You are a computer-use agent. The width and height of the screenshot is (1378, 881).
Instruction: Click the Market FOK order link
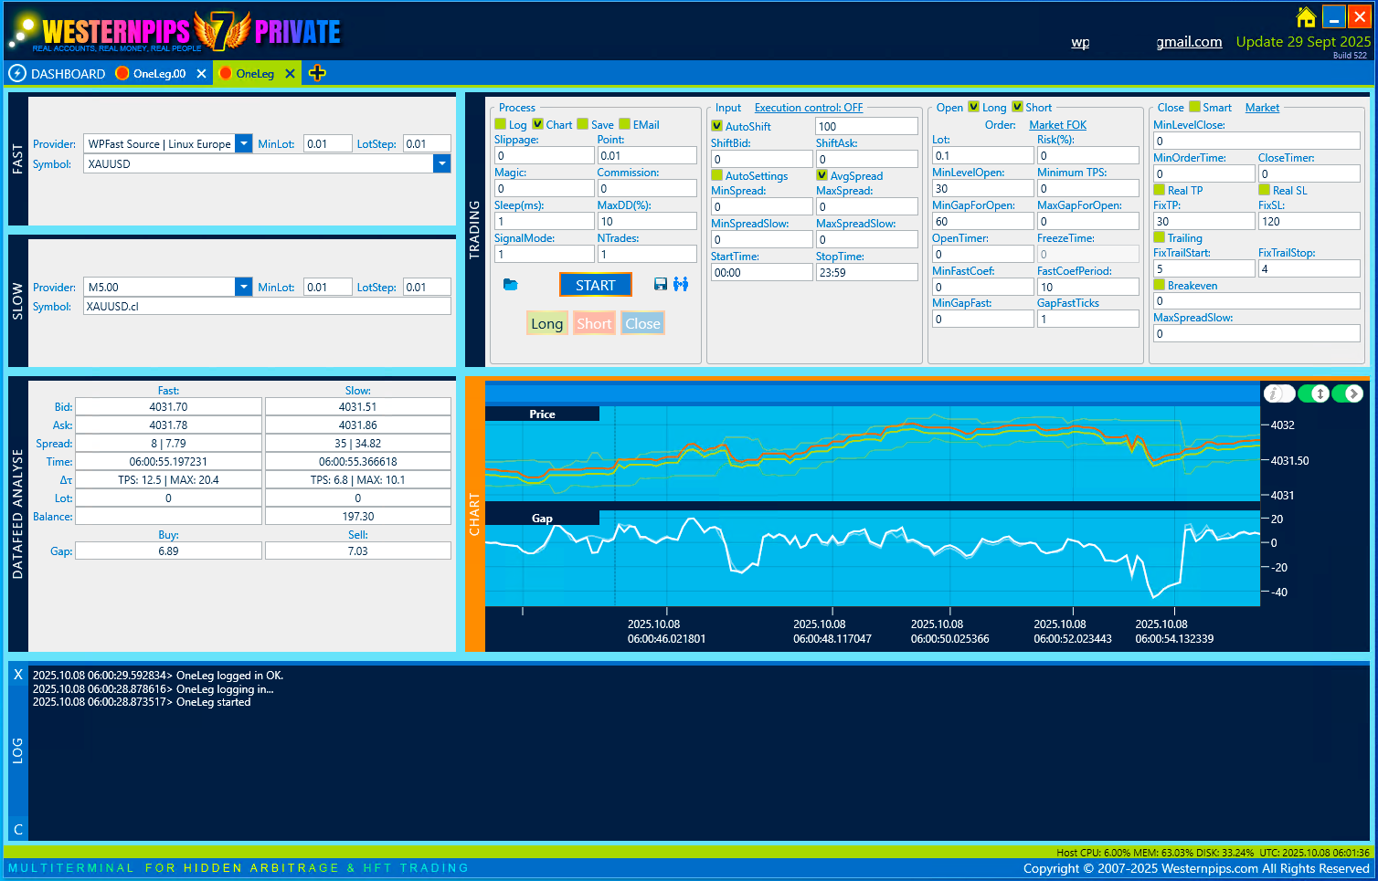tap(1057, 125)
